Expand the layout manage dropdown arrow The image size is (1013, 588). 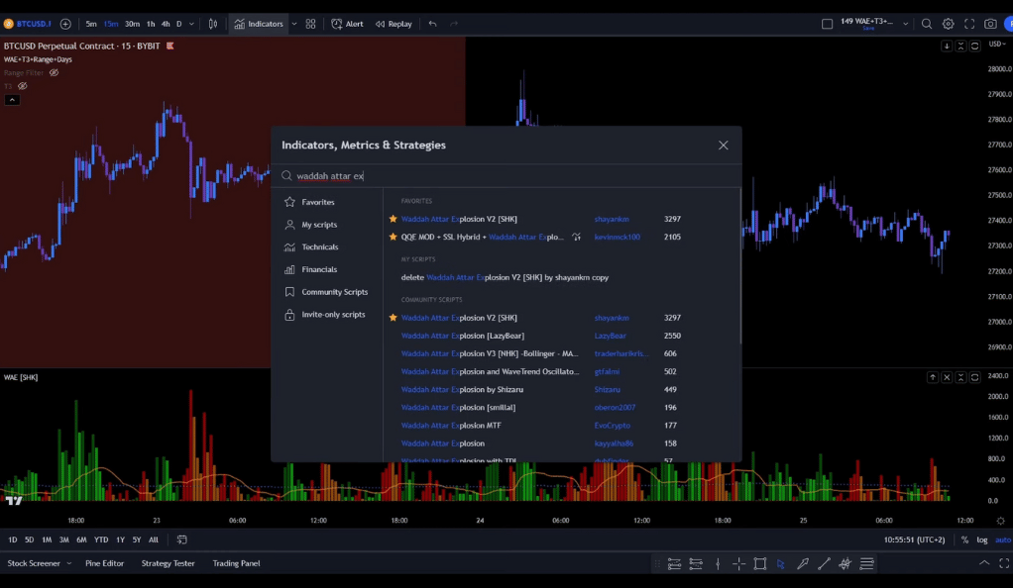point(905,24)
